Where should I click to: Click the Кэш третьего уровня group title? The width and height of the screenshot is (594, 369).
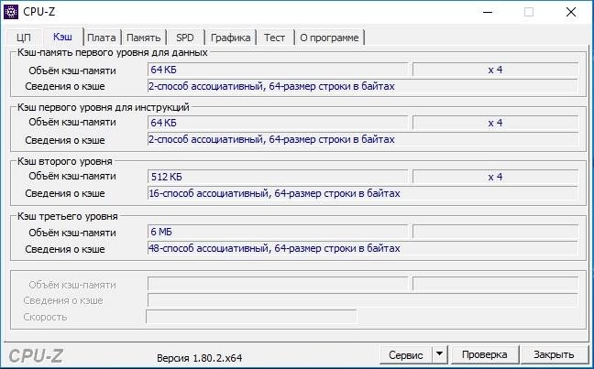click(68, 216)
